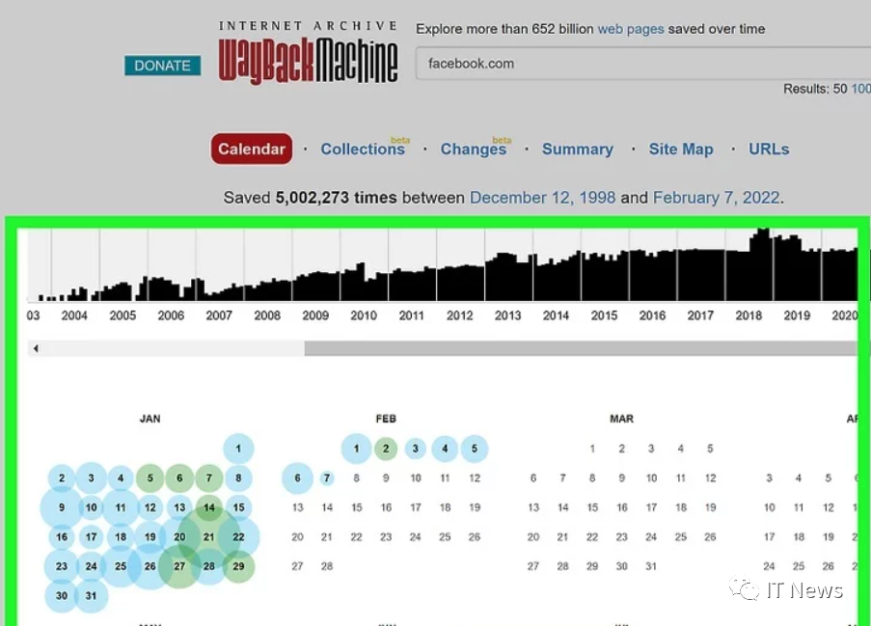The width and height of the screenshot is (871, 626).
Task: Click the January 5 green capture bubble
Action: [150, 477]
